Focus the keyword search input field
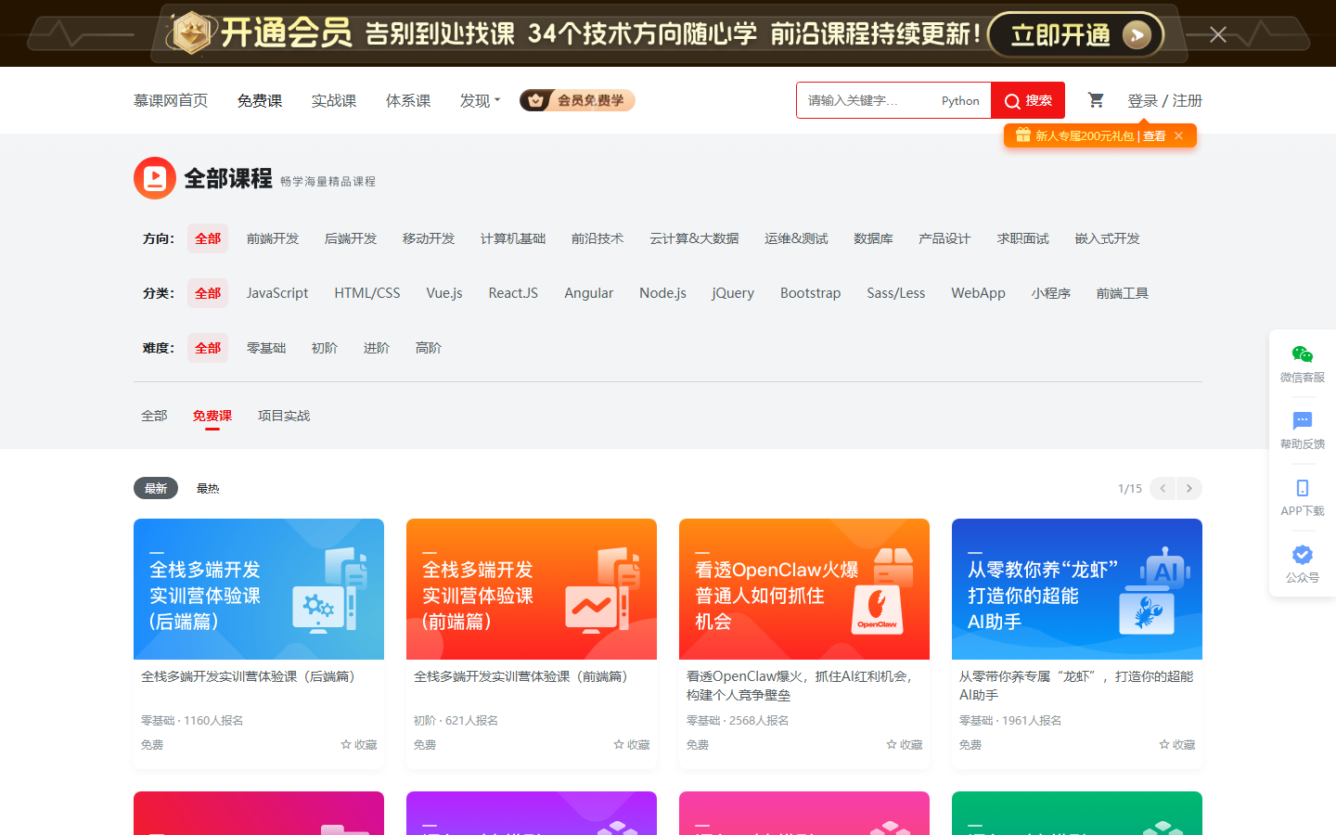 tap(867, 100)
